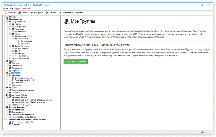Open the Вид menu

point(11,9)
